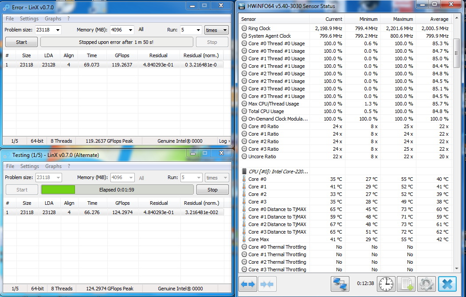Image resolution: width=466 pixels, height=297 pixels.
Task: Open HWiNFO sensor settings gear icon
Action: pyautogui.click(x=427, y=284)
